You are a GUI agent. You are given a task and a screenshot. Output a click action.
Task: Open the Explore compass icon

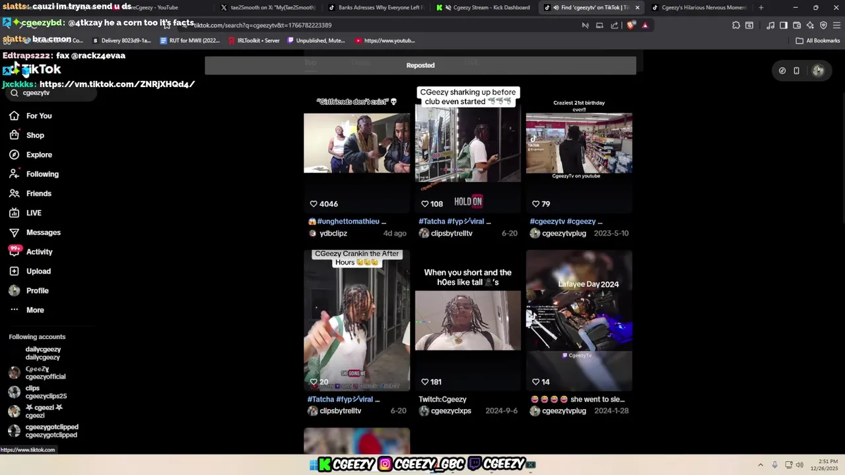[14, 154]
